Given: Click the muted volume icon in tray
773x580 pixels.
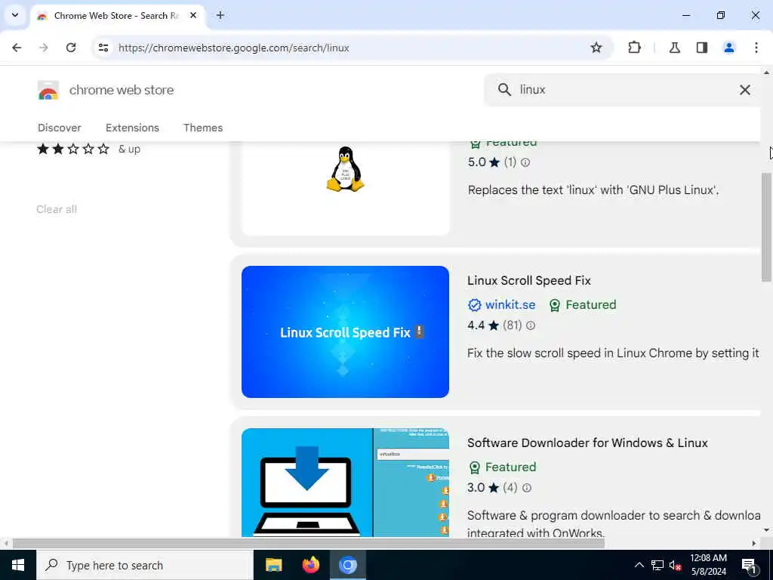Looking at the screenshot, I should click(x=675, y=565).
